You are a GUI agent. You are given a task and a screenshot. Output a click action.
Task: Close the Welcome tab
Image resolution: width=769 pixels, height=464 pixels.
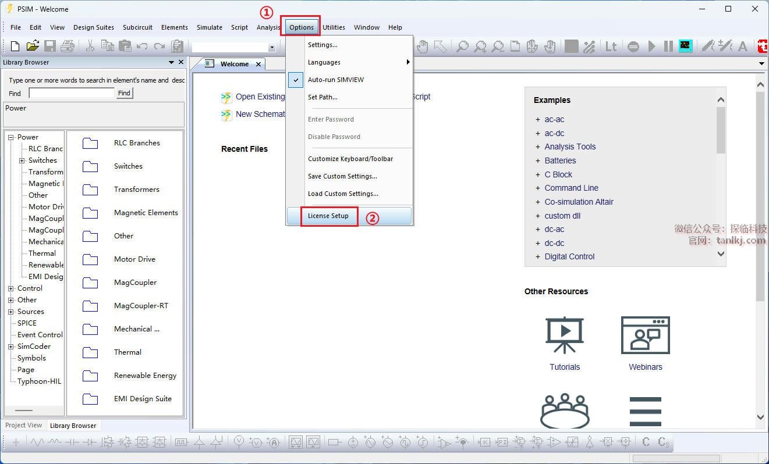[258, 64]
